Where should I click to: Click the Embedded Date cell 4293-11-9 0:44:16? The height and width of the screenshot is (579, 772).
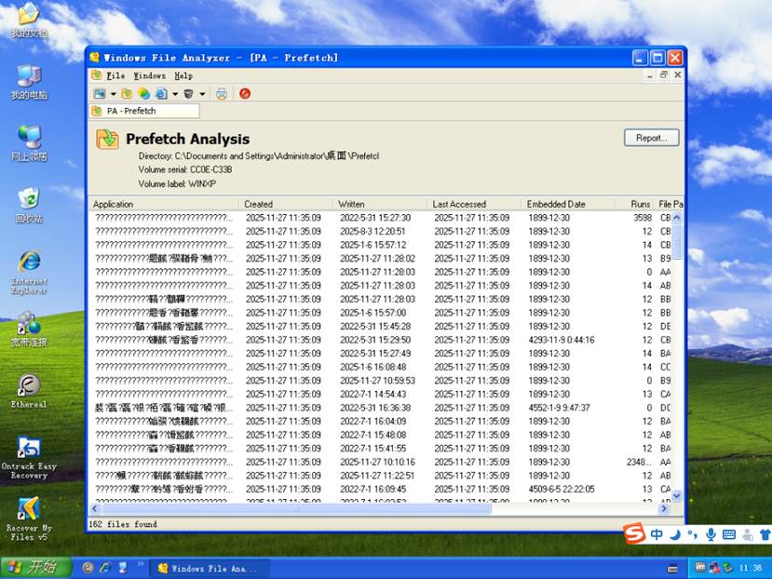coord(562,340)
